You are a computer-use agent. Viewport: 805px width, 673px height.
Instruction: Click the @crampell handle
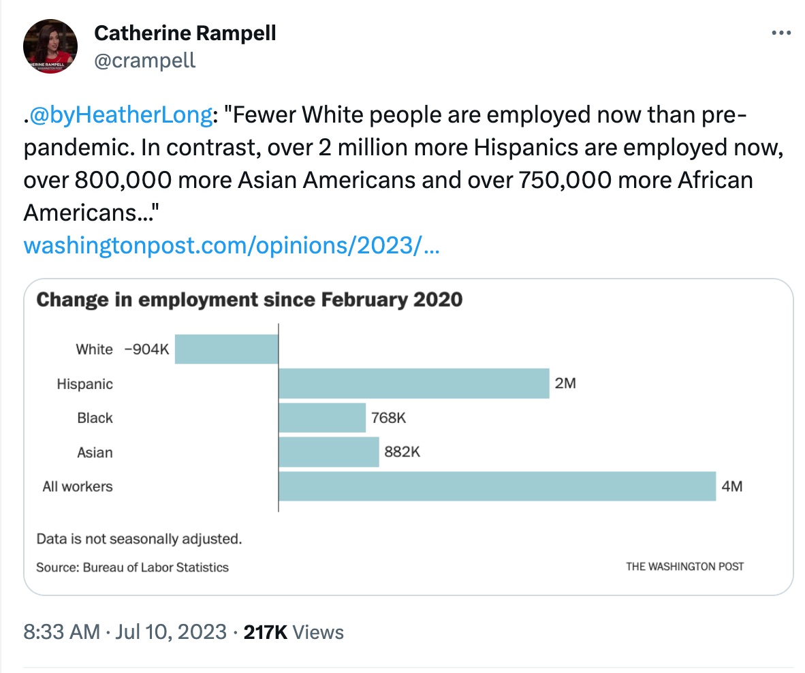[144, 60]
